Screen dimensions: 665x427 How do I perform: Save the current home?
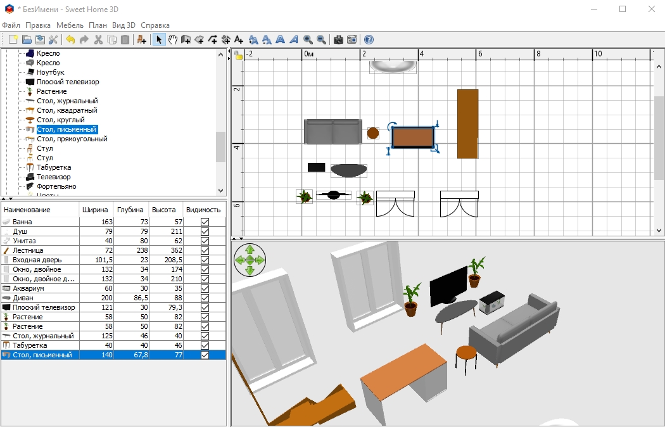coord(40,39)
